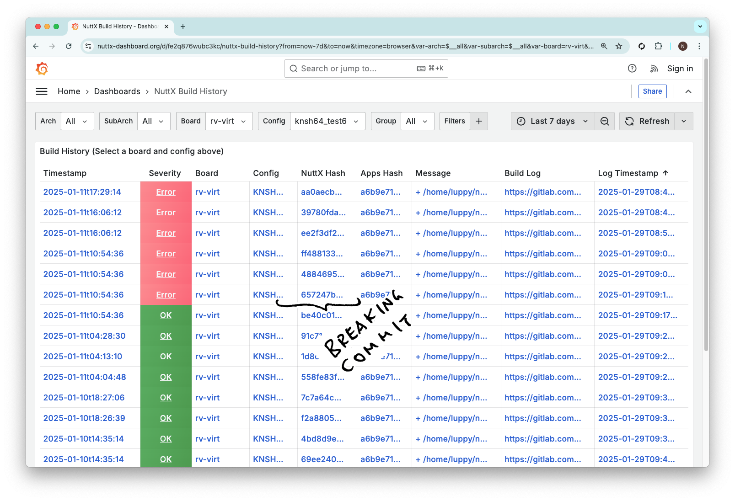Open timestamp 2025-01-11t04:28:30 link
The height and width of the screenshot is (501, 735).
(85, 336)
